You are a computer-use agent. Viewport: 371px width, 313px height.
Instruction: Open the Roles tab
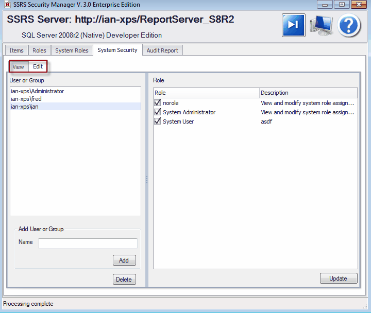coord(39,50)
